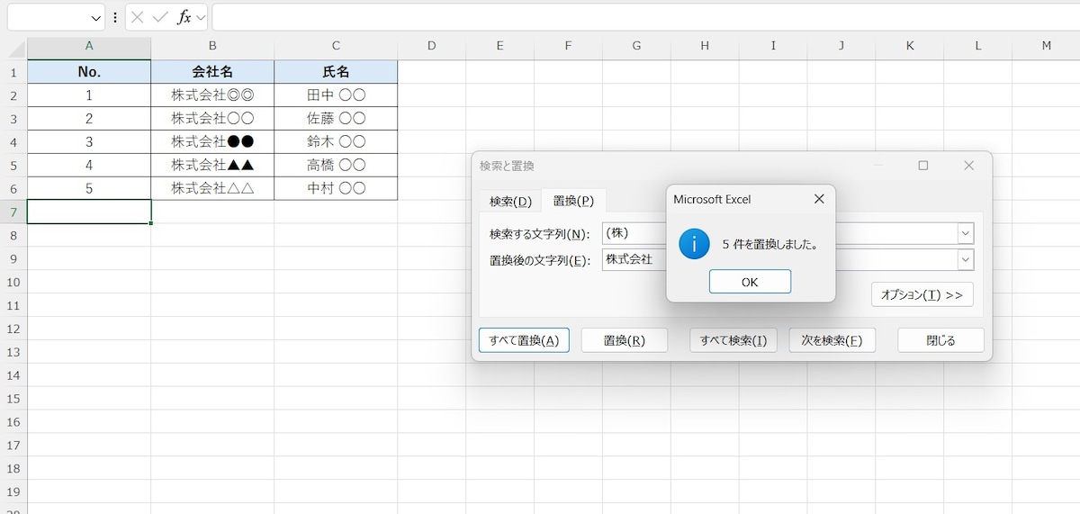
Task: Expand the 検索する文字列 dropdown arrow
Action: (966, 233)
